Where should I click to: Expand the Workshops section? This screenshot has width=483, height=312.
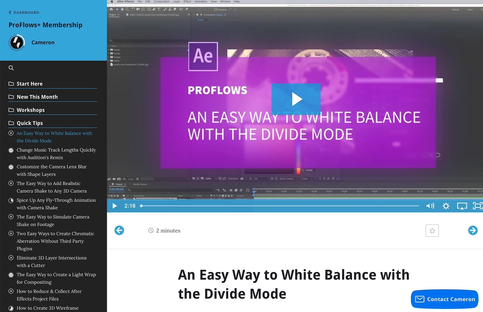(x=53, y=110)
